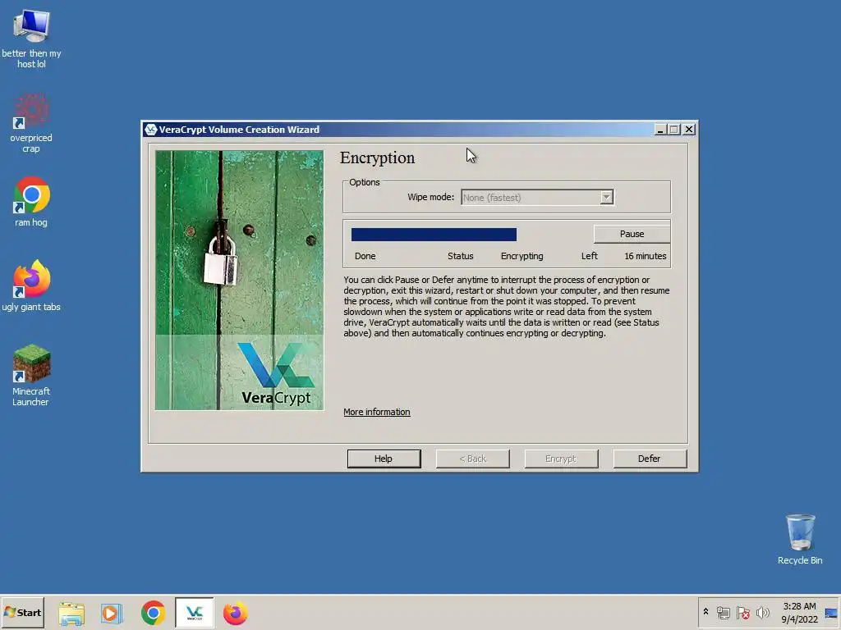Open the Recycle Bin on the desktop
The height and width of the screenshot is (630, 841).
click(x=800, y=540)
